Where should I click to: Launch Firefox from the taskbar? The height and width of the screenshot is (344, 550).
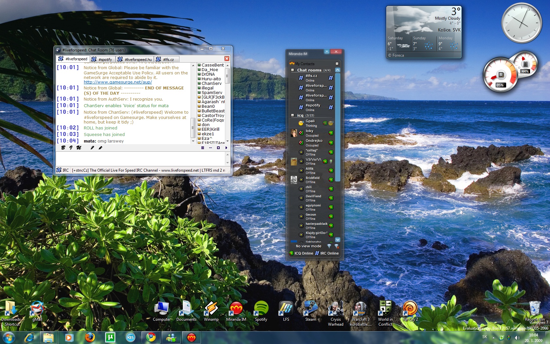point(90,337)
